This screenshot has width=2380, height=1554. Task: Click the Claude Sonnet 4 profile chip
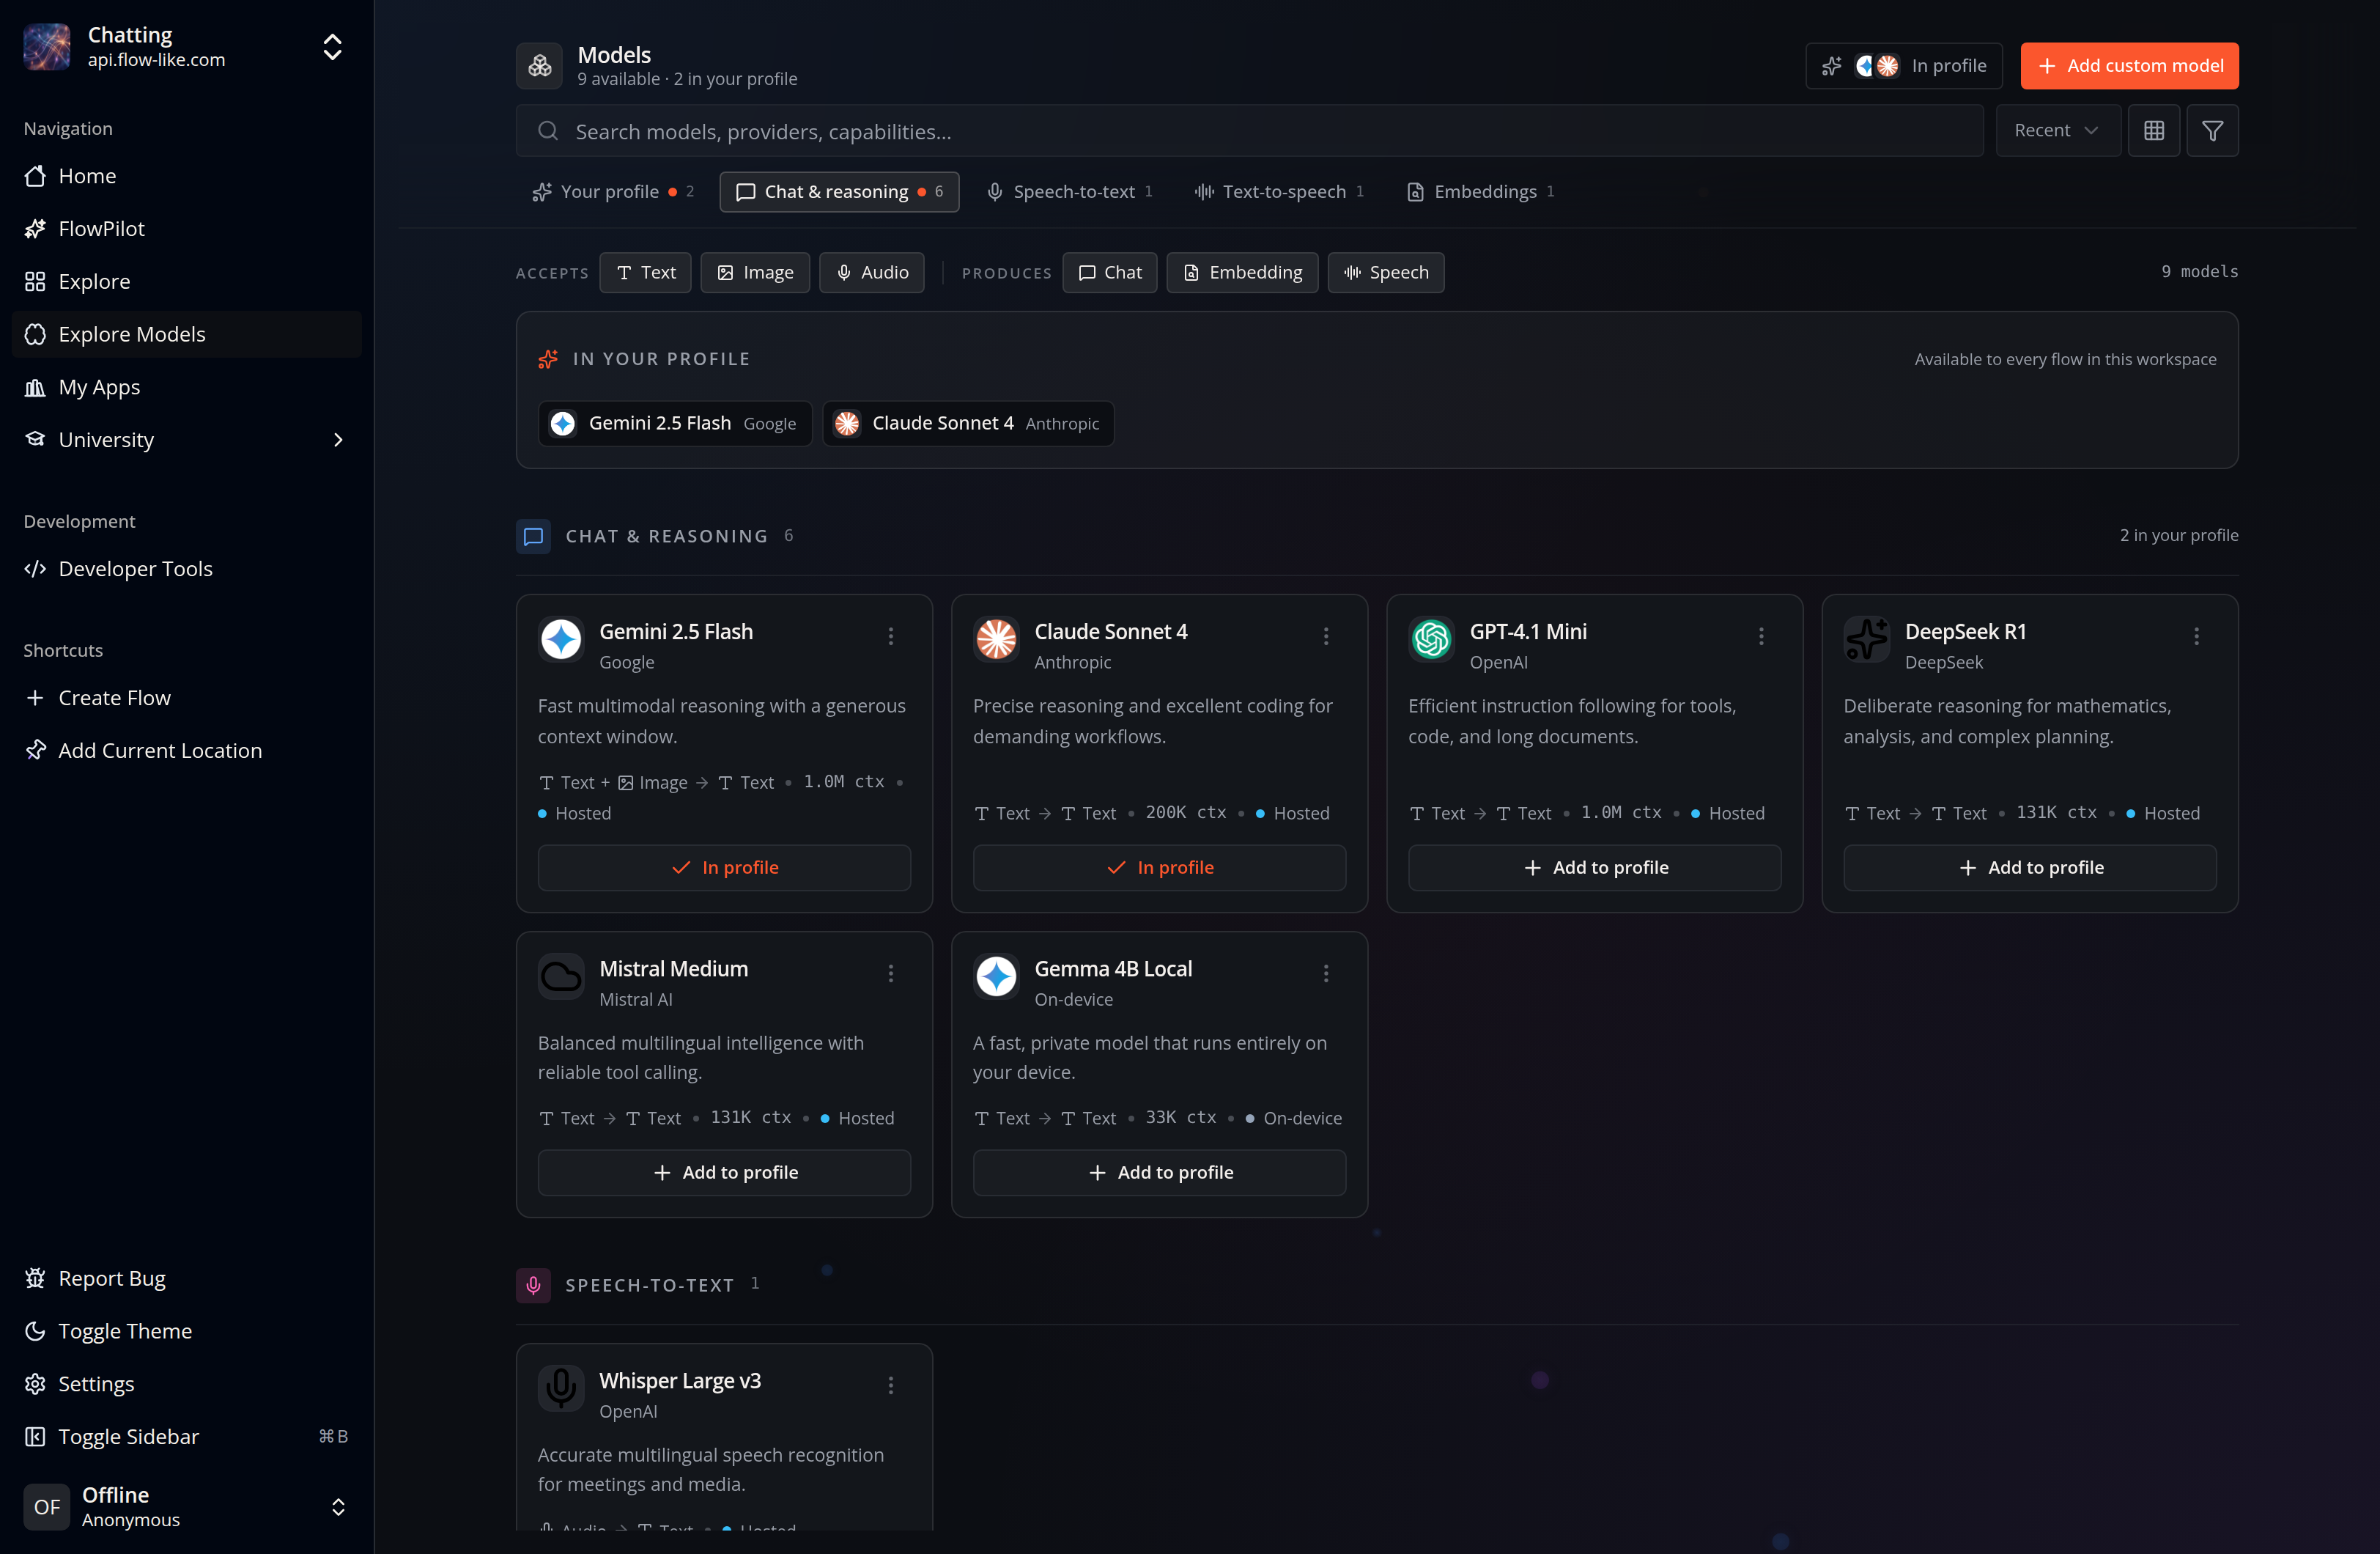[x=968, y=424]
